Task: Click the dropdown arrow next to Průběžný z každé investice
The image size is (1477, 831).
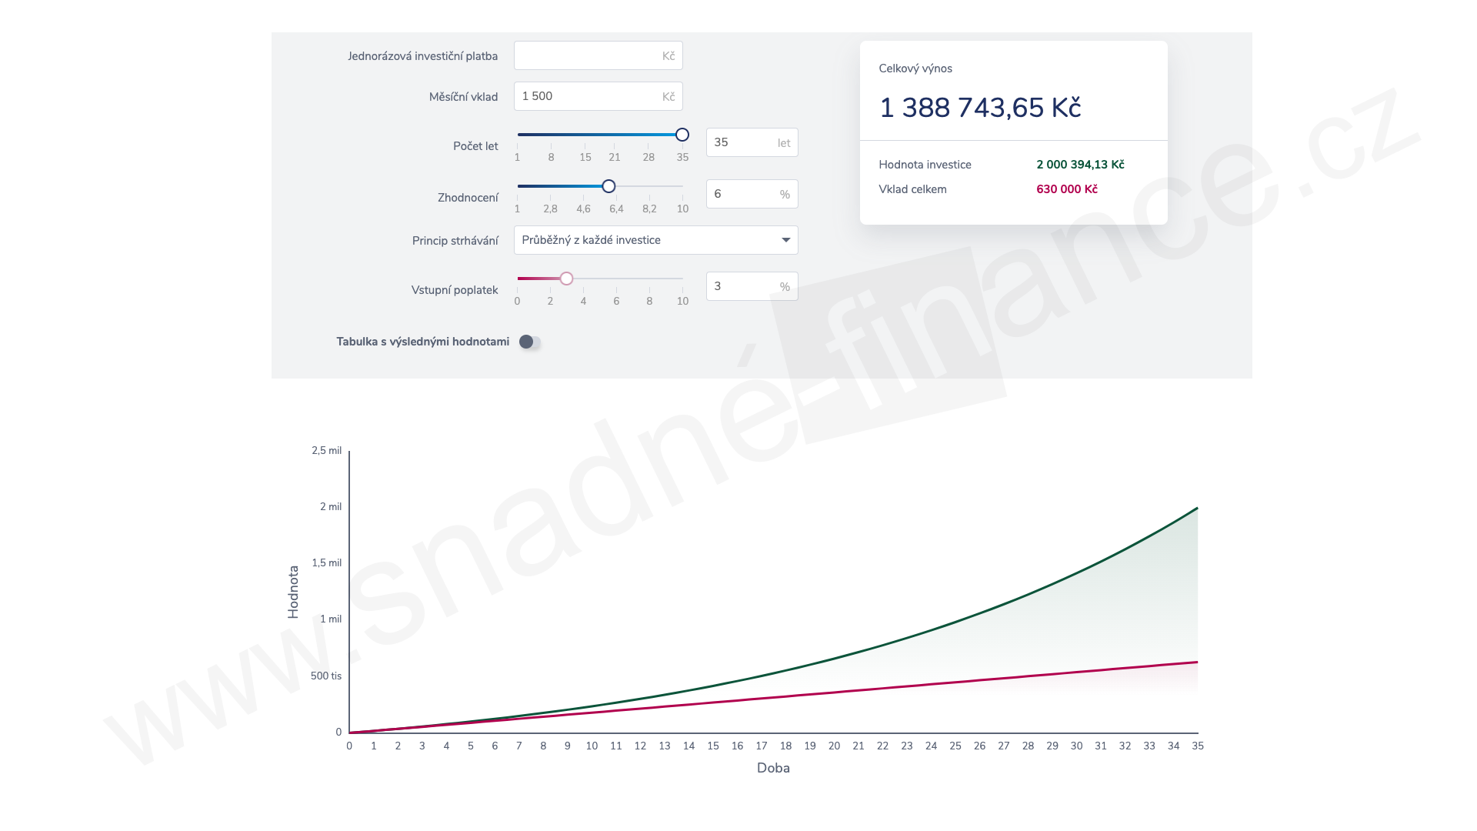Action: tap(785, 240)
